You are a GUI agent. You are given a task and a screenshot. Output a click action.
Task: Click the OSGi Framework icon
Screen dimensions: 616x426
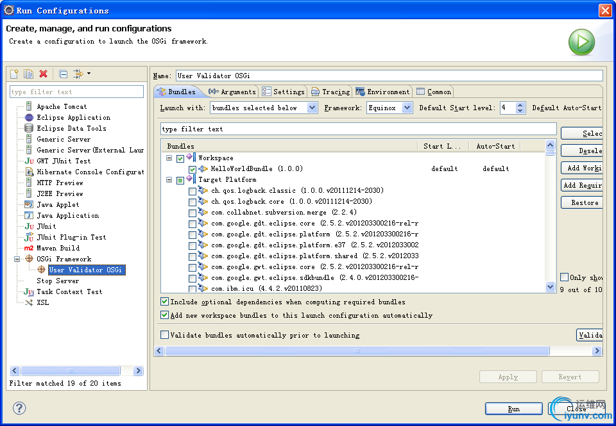pos(29,259)
